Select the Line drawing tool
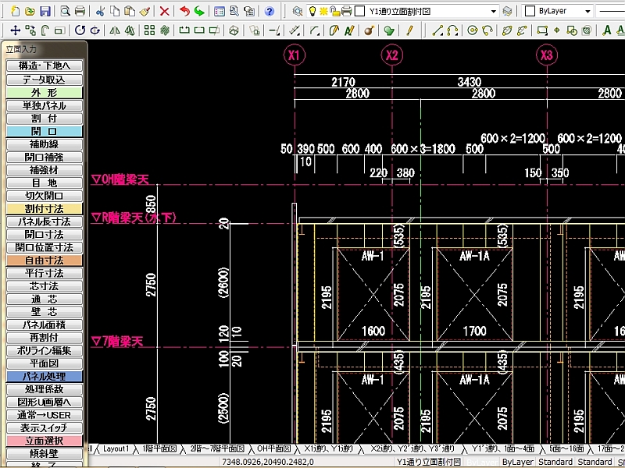625x468 pixels. 437,30
